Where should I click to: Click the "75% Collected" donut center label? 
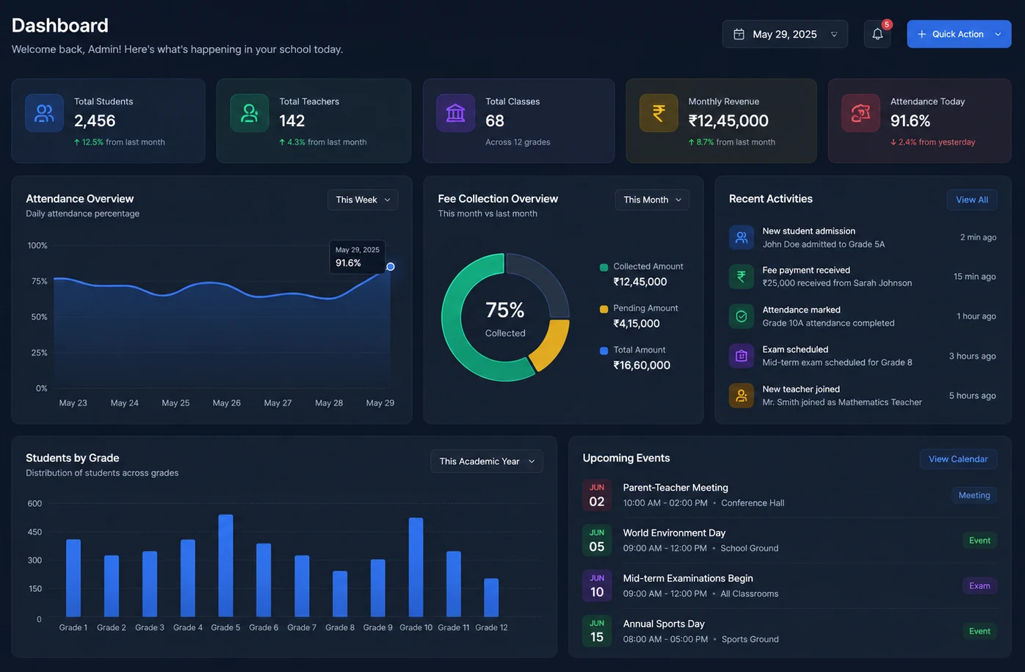coord(505,319)
